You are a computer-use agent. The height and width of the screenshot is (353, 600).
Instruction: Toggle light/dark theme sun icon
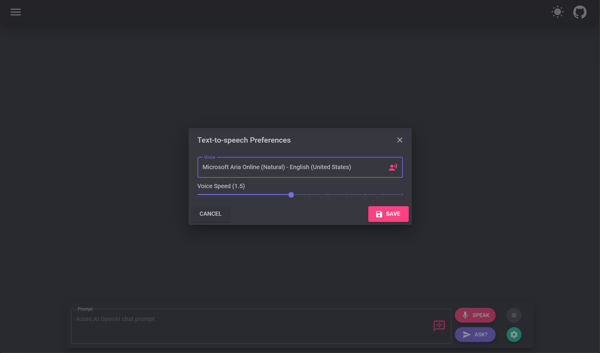[x=557, y=12]
